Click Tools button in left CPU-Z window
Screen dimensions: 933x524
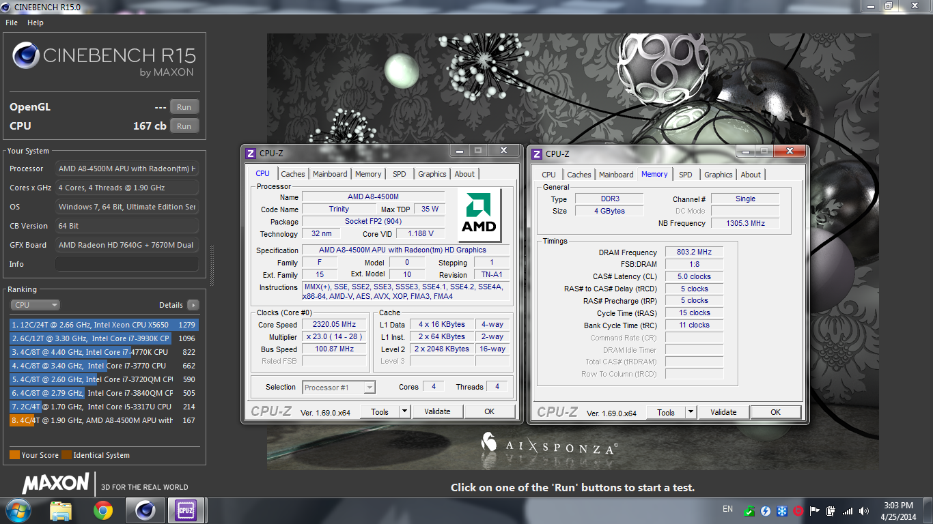coord(380,411)
